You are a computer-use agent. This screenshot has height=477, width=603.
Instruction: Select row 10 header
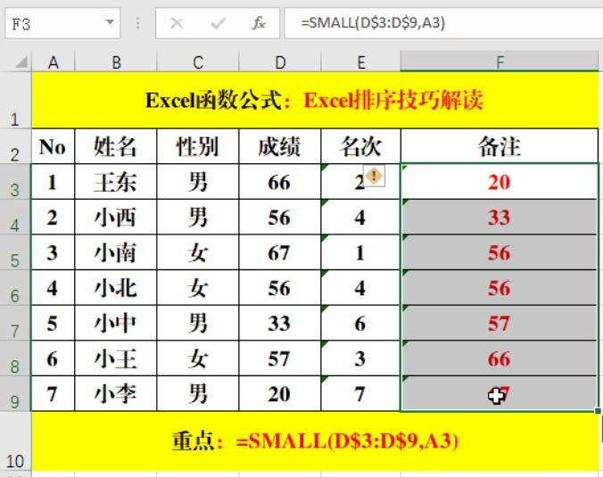(15, 441)
